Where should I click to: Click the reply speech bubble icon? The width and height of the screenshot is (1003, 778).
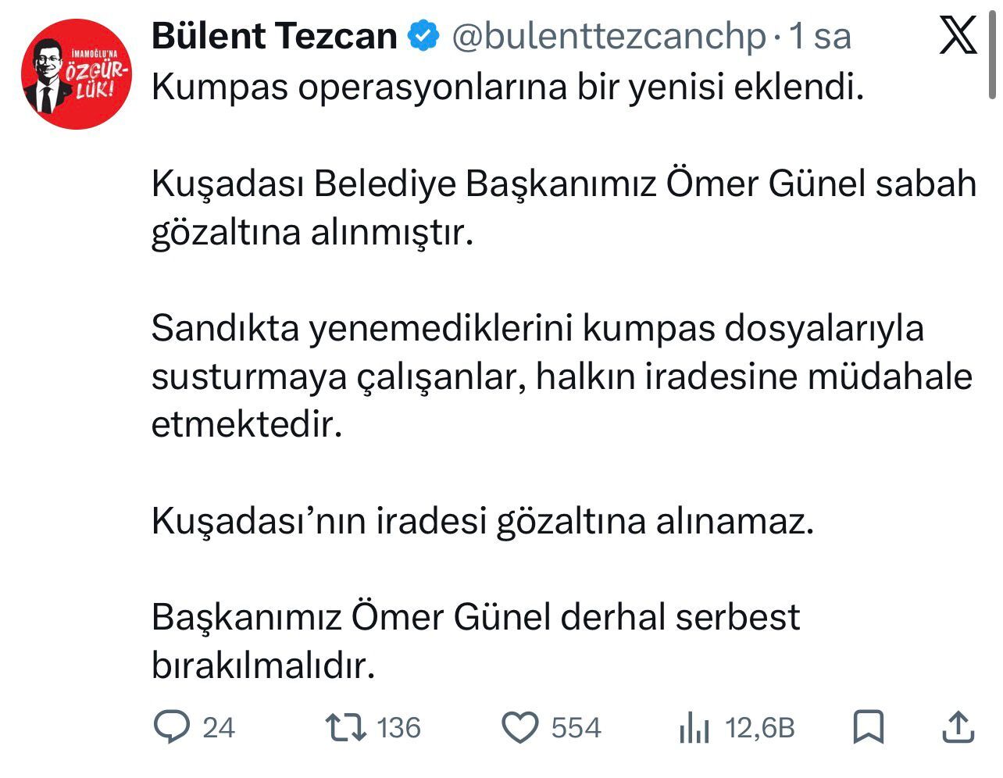pyautogui.click(x=172, y=728)
